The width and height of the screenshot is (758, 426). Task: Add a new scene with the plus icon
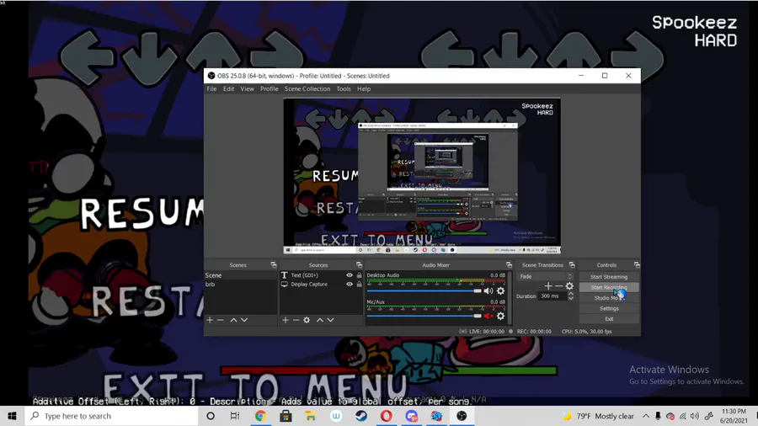(x=210, y=320)
